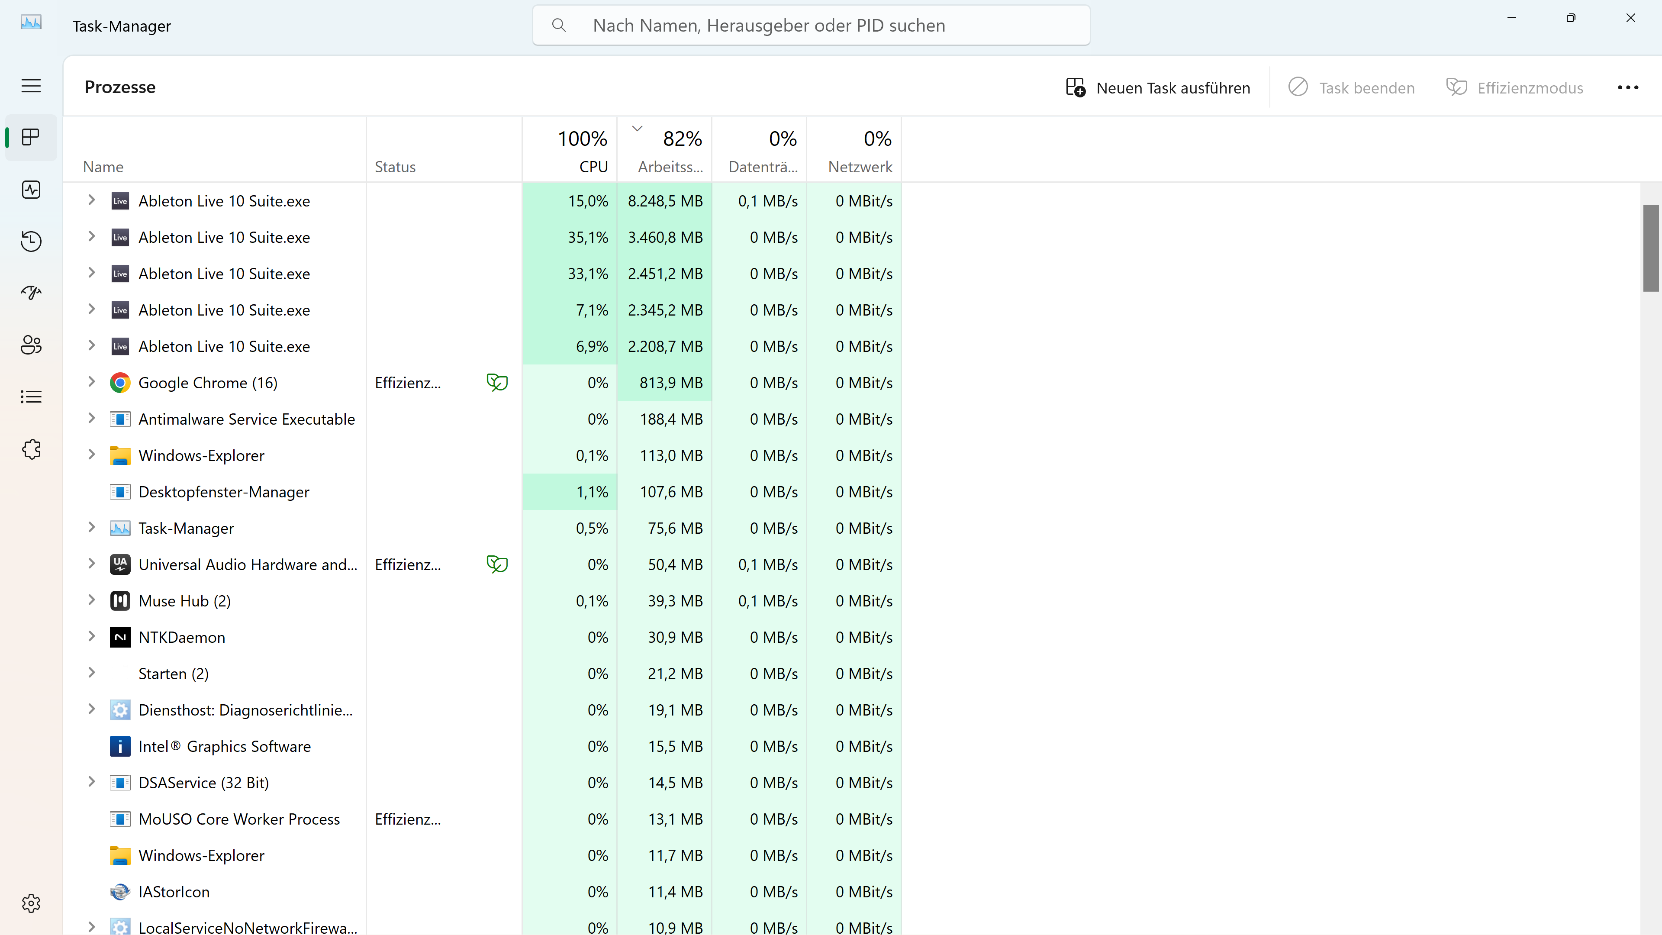Expand the Starten (2) process group
This screenshot has height=935, width=1662.
click(92, 673)
